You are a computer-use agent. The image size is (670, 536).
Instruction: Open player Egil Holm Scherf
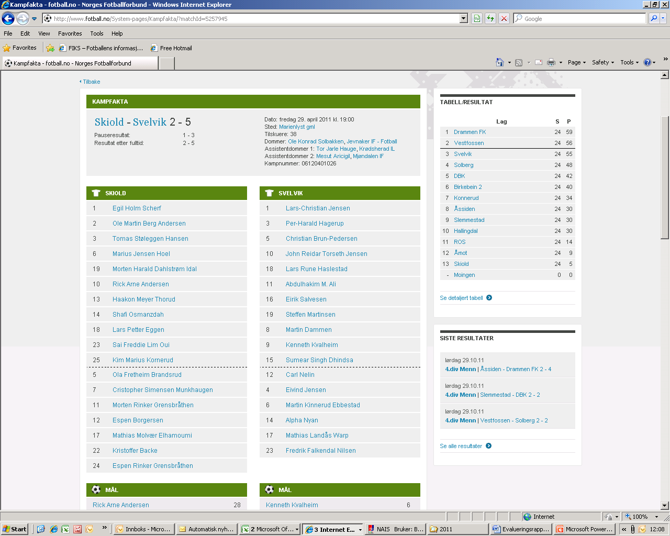click(x=137, y=208)
